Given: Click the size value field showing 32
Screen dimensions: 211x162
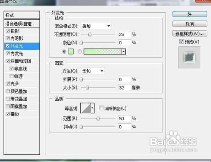Looking at the screenshot, I should (x=124, y=88).
